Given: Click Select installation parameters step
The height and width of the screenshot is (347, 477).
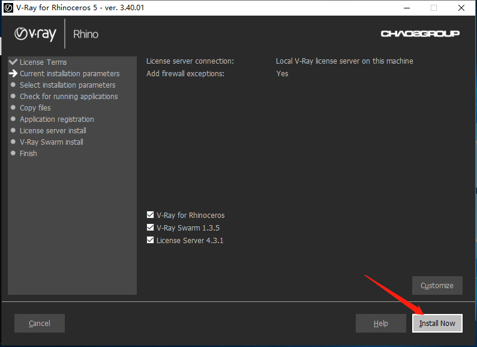Looking at the screenshot, I should (68, 85).
